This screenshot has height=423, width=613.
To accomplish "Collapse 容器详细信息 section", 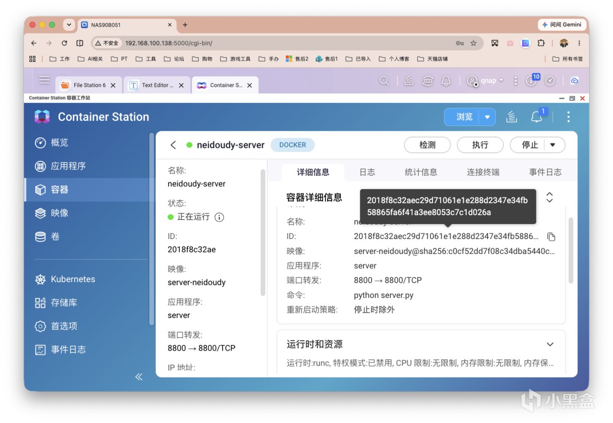I will pyautogui.click(x=550, y=197).
